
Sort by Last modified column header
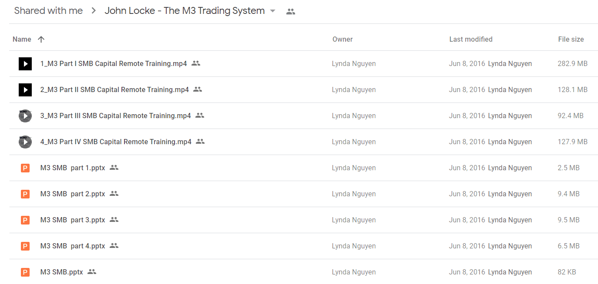pyautogui.click(x=471, y=39)
